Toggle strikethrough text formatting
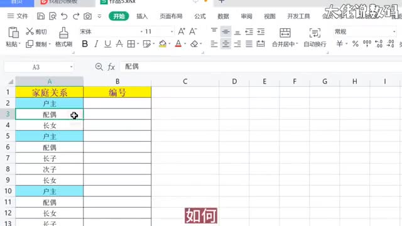 click(x=119, y=44)
